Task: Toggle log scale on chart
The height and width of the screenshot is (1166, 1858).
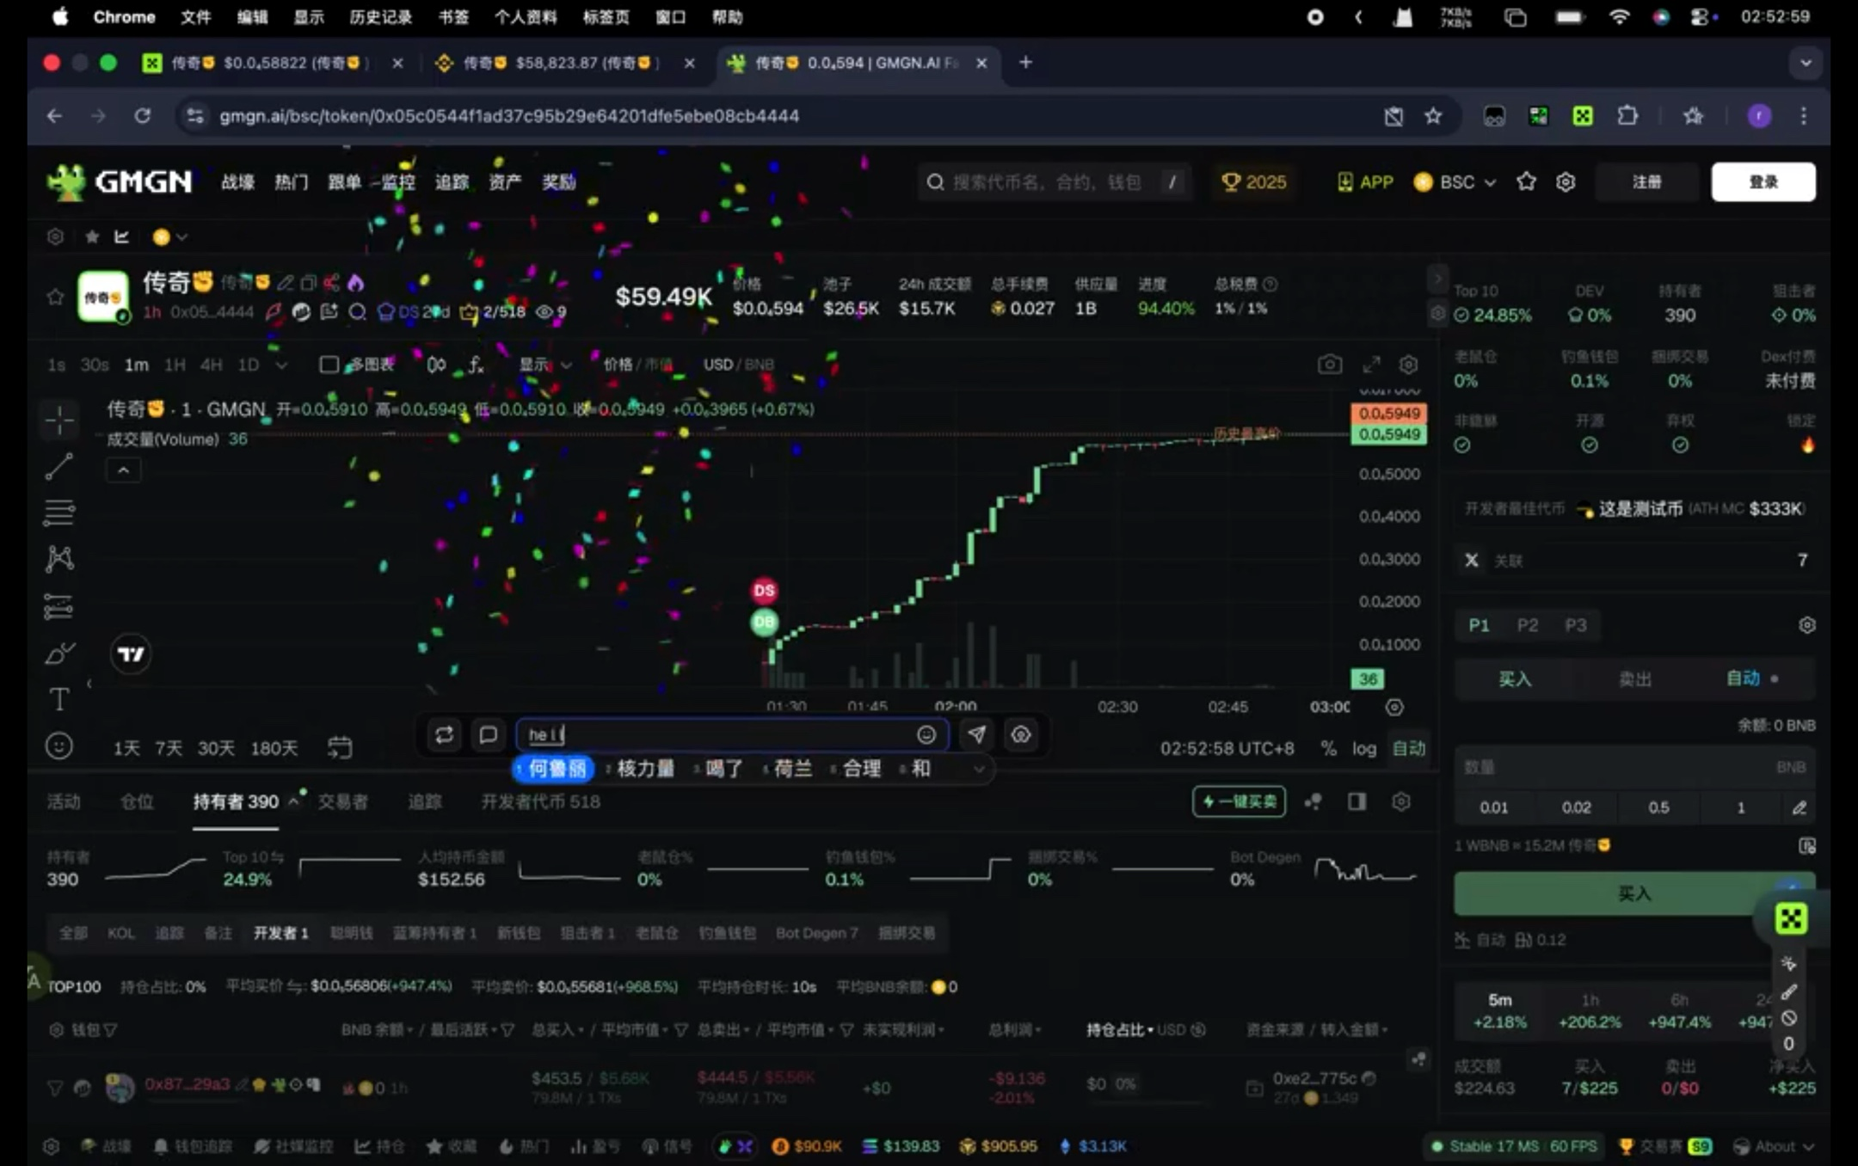Action: coord(1363,748)
